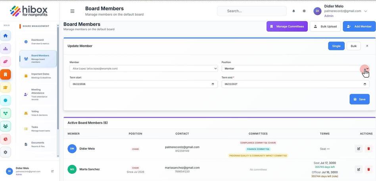The image size is (376, 181).
Task: Select Board Members sidebar item
Action: (x=38, y=59)
